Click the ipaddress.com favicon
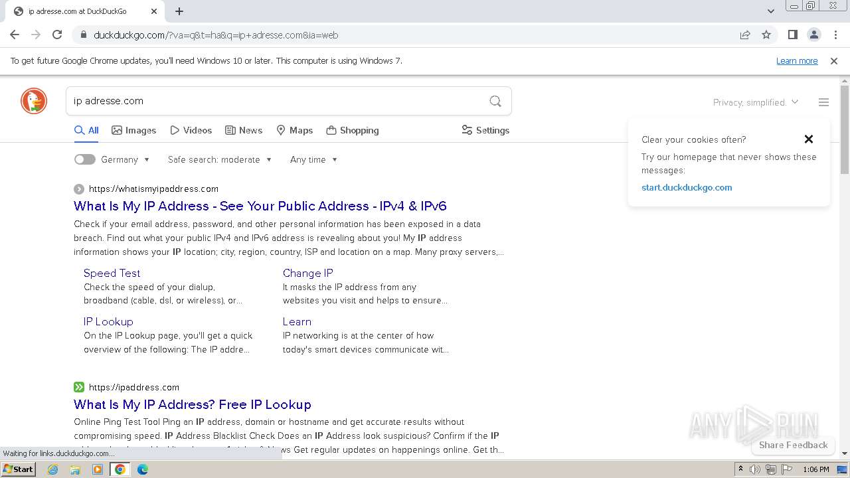The image size is (850, 478). tap(79, 387)
